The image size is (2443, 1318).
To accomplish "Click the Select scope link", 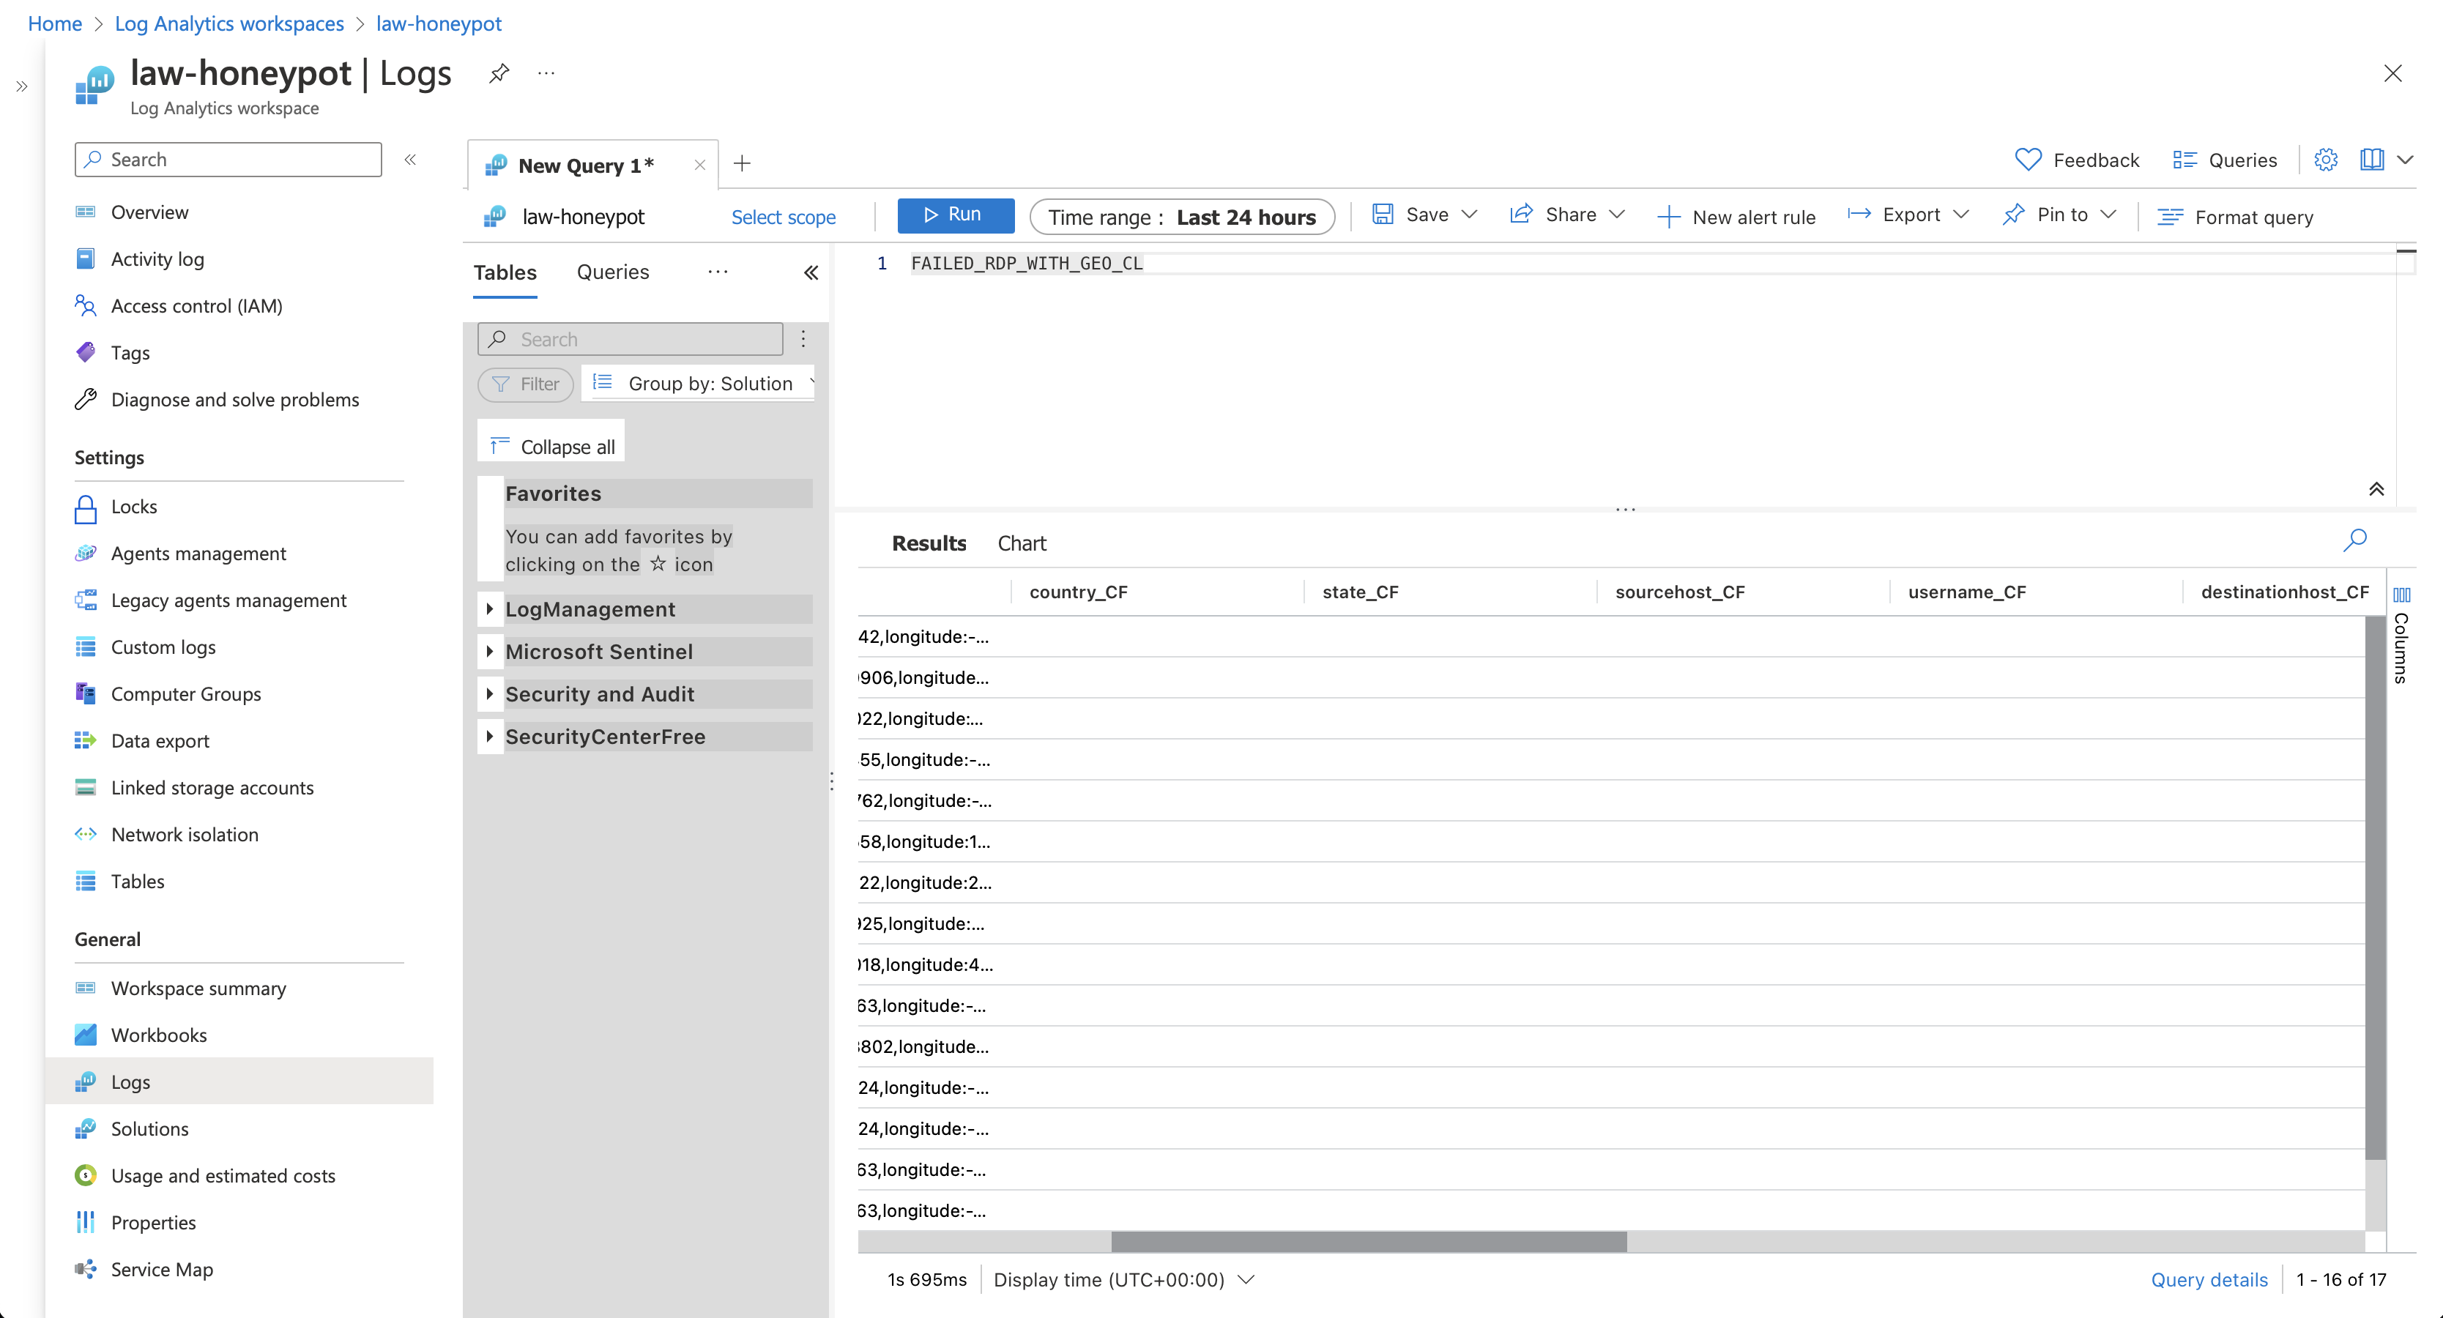I will click(784, 217).
